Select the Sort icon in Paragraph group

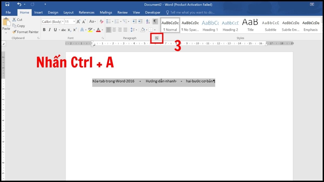click(x=147, y=21)
